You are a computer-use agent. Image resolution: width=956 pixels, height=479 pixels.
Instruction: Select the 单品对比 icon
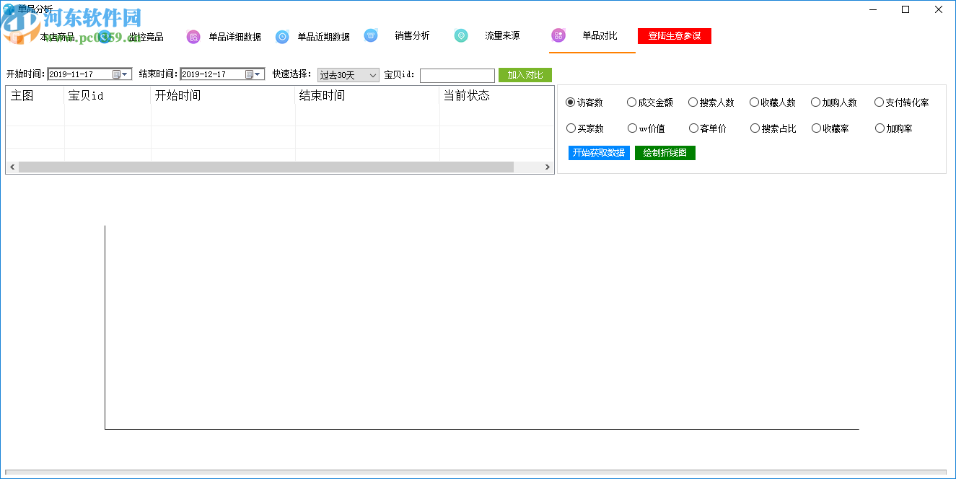coord(558,35)
